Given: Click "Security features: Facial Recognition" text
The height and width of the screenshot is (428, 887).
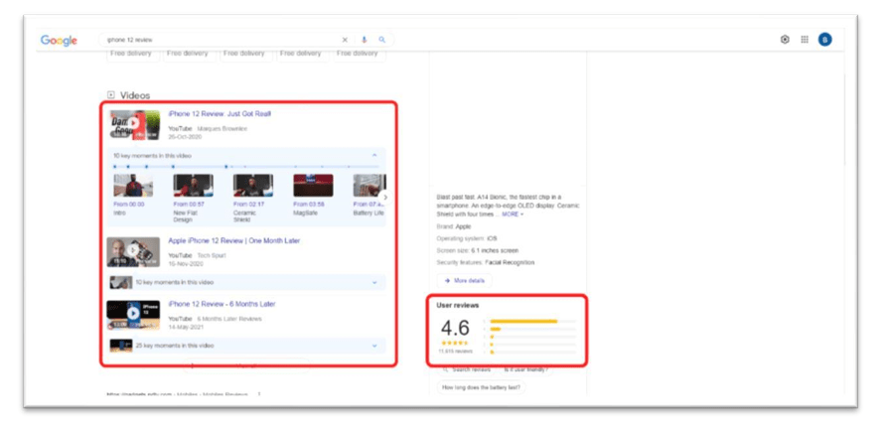Looking at the screenshot, I should pyautogui.click(x=486, y=262).
